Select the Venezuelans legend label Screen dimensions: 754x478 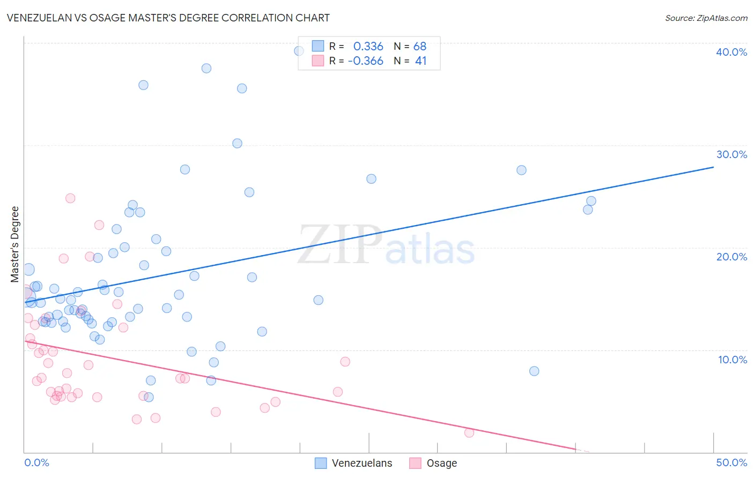click(362, 463)
